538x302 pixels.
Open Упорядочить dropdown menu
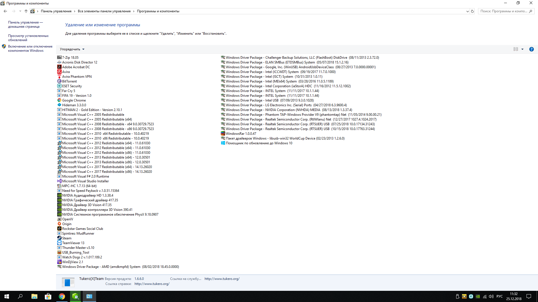point(72,49)
